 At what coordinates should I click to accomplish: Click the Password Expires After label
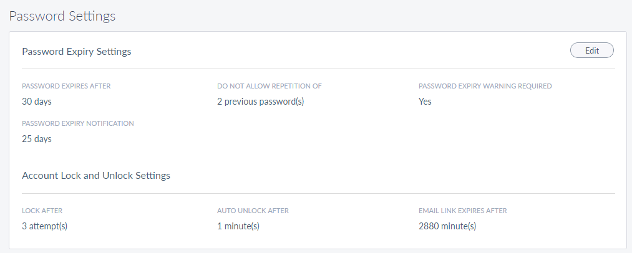tap(66, 86)
